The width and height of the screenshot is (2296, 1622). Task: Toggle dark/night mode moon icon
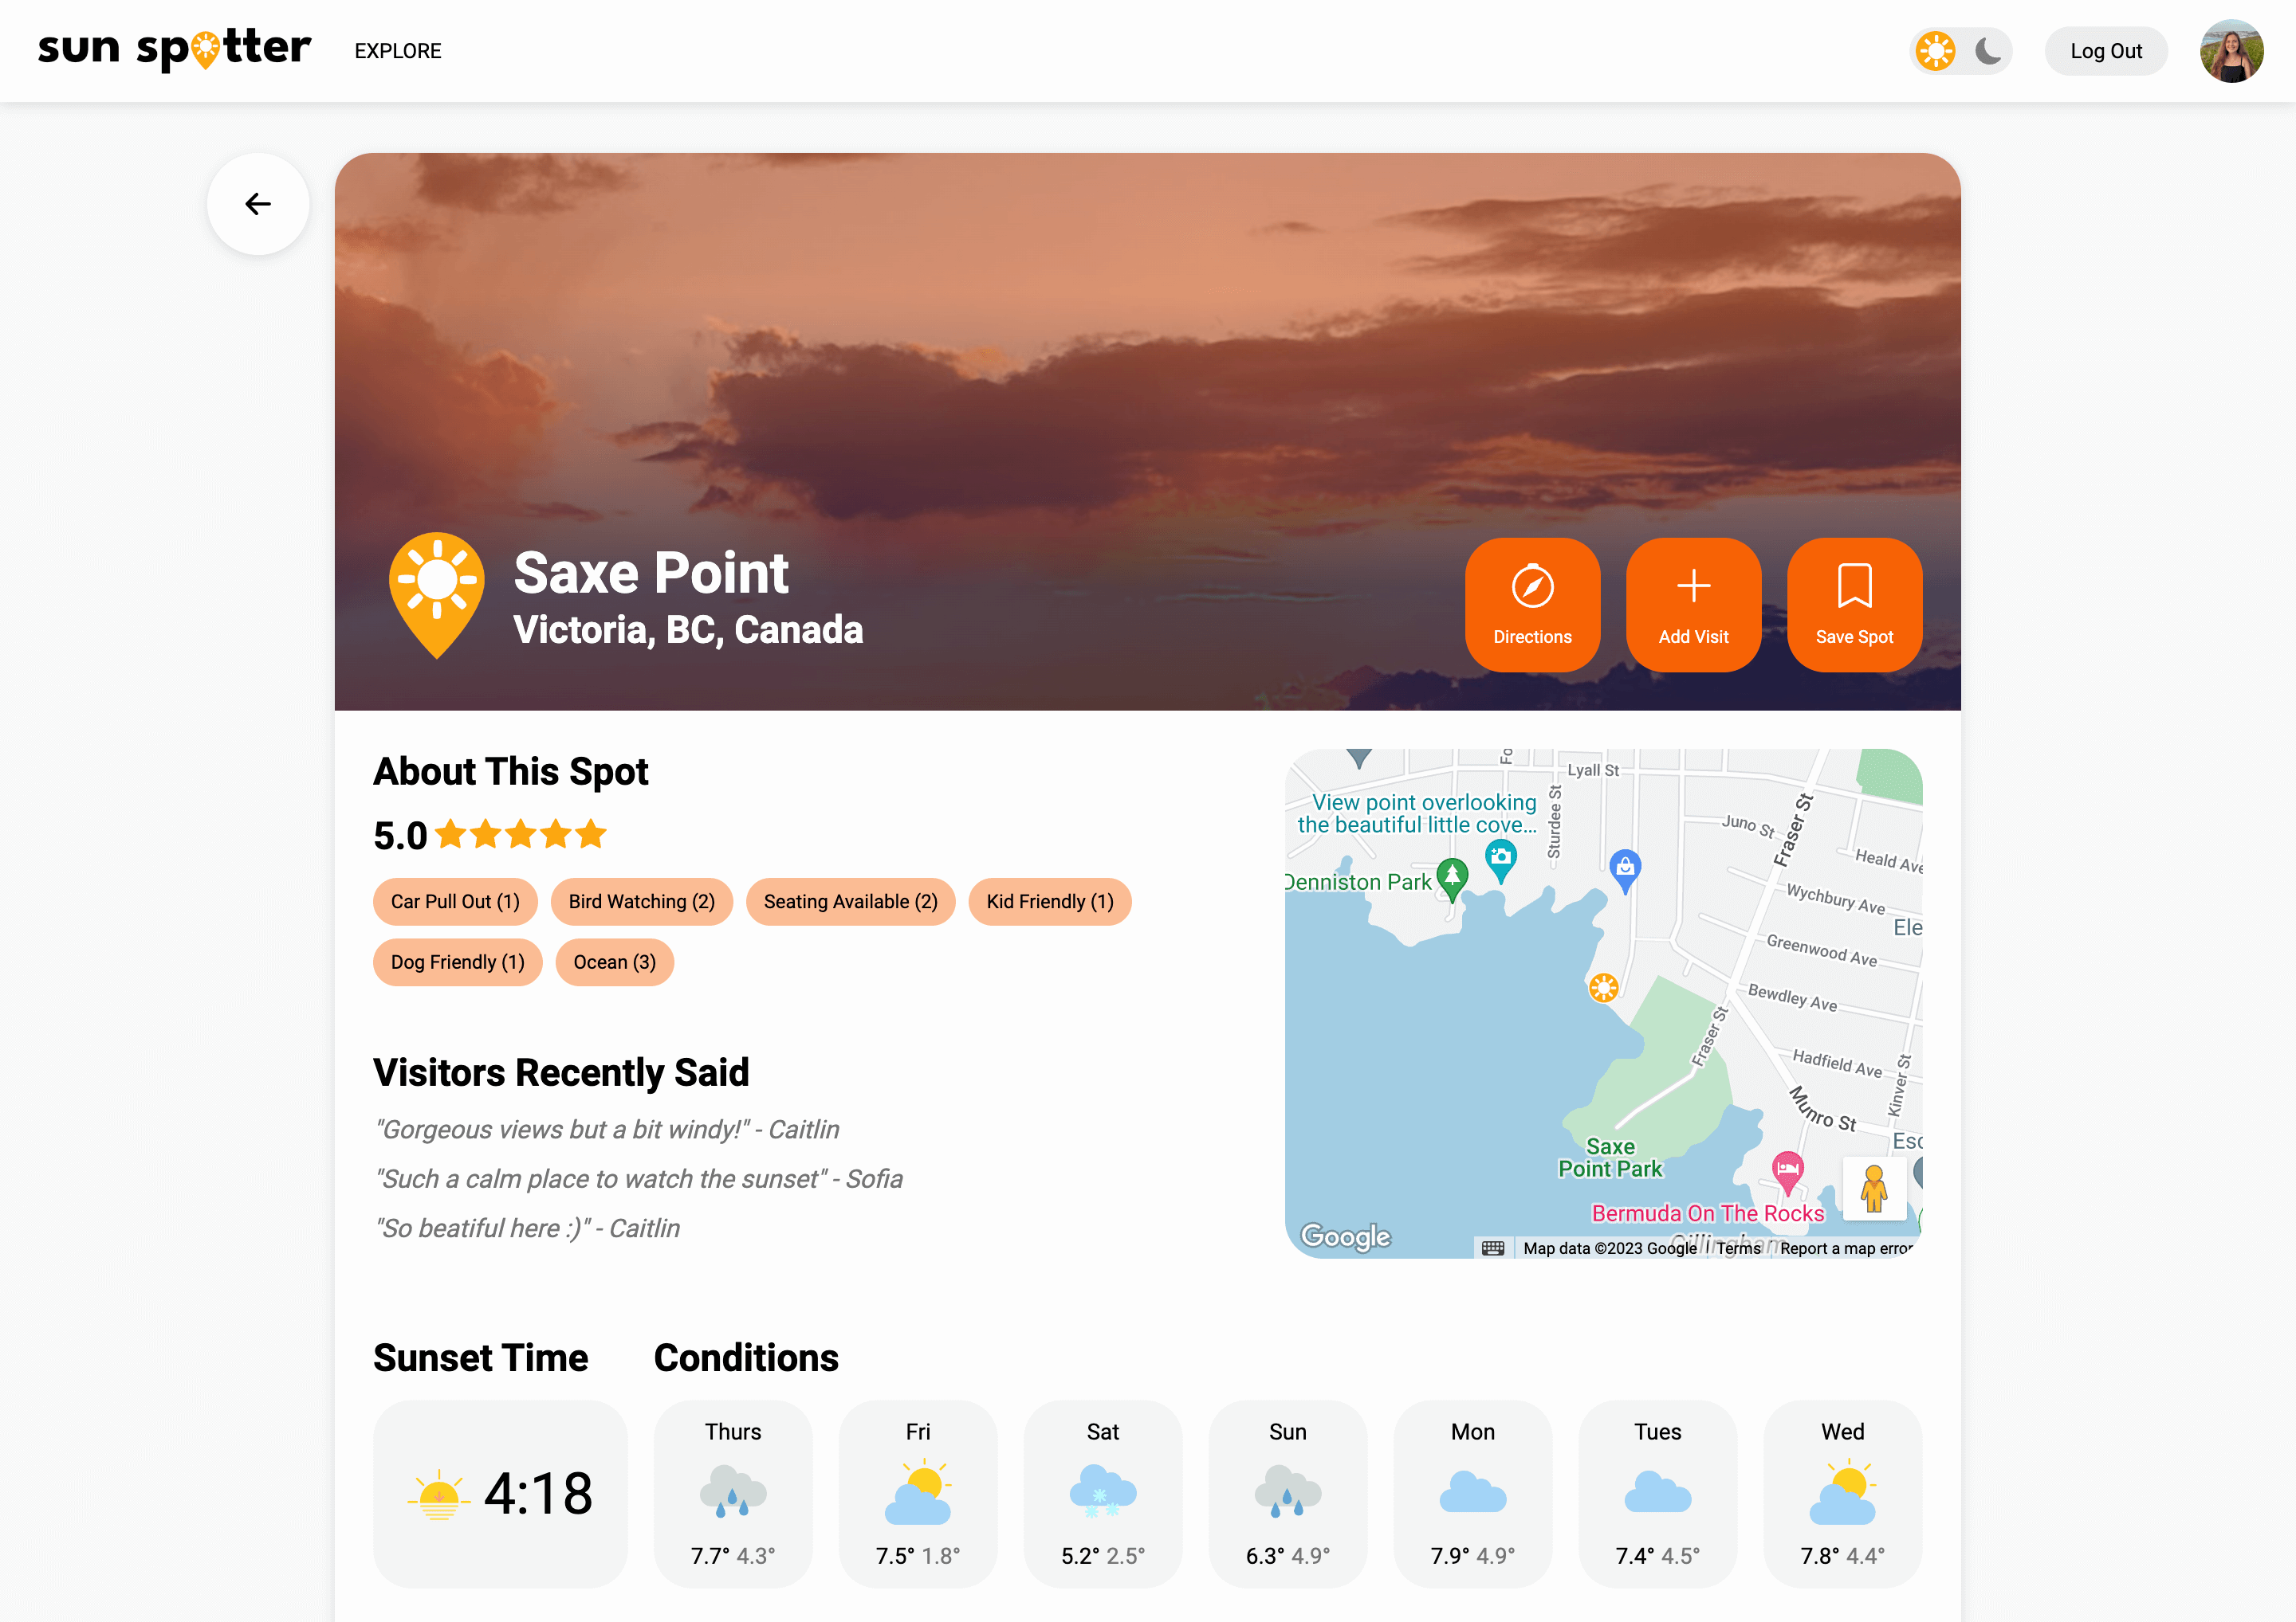click(x=1987, y=51)
